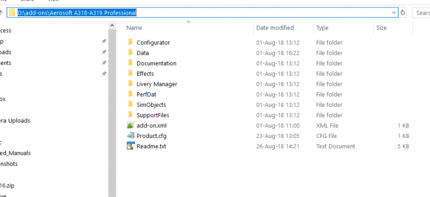The height and width of the screenshot is (197, 430).
Task: Select the Readme.txt file icon
Action: (x=131, y=146)
